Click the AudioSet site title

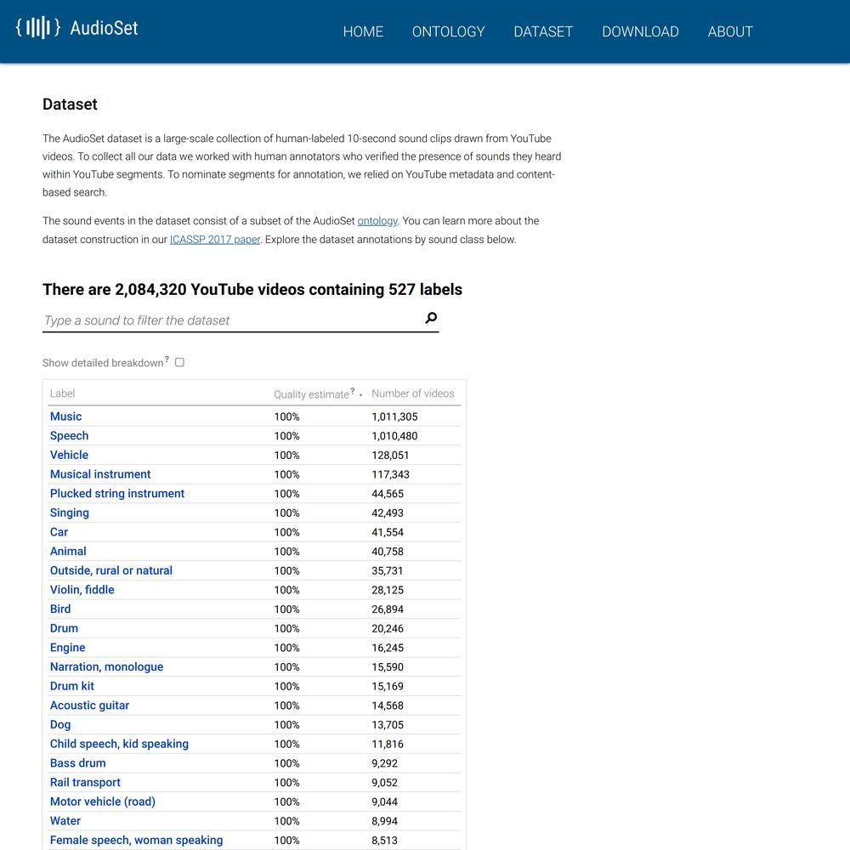coord(104,28)
